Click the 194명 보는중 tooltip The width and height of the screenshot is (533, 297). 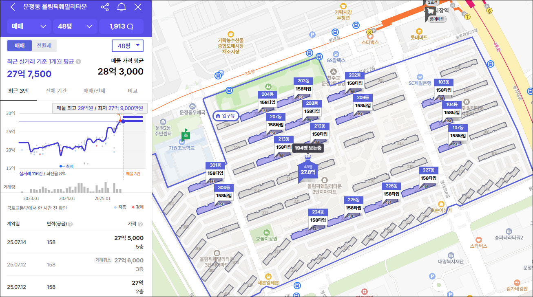308,148
